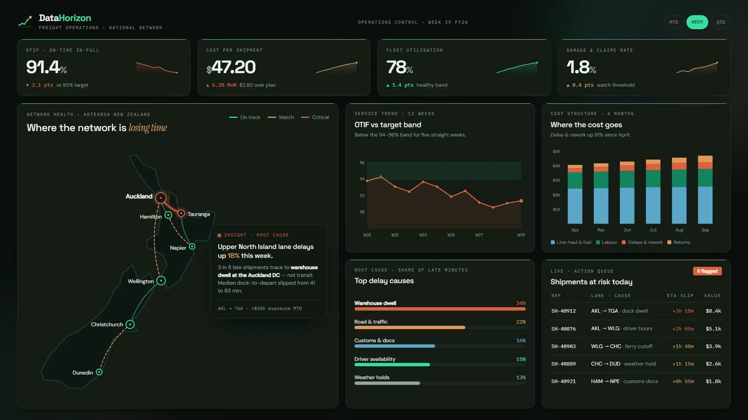The height and width of the screenshot is (420, 748).
Task: Click the Napier map node
Action: 192,246
